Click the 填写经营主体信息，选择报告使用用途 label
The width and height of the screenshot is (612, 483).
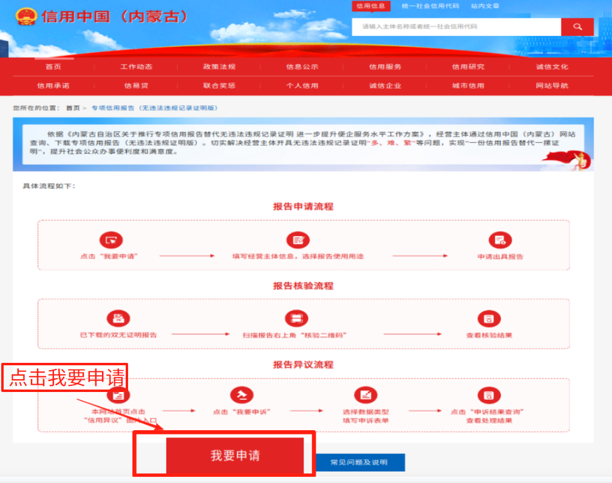(297, 256)
